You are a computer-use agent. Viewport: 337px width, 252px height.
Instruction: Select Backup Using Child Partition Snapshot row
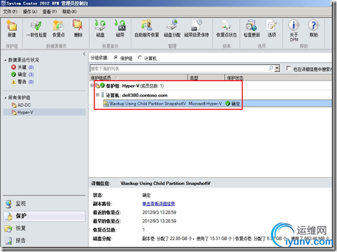[x=217, y=104]
